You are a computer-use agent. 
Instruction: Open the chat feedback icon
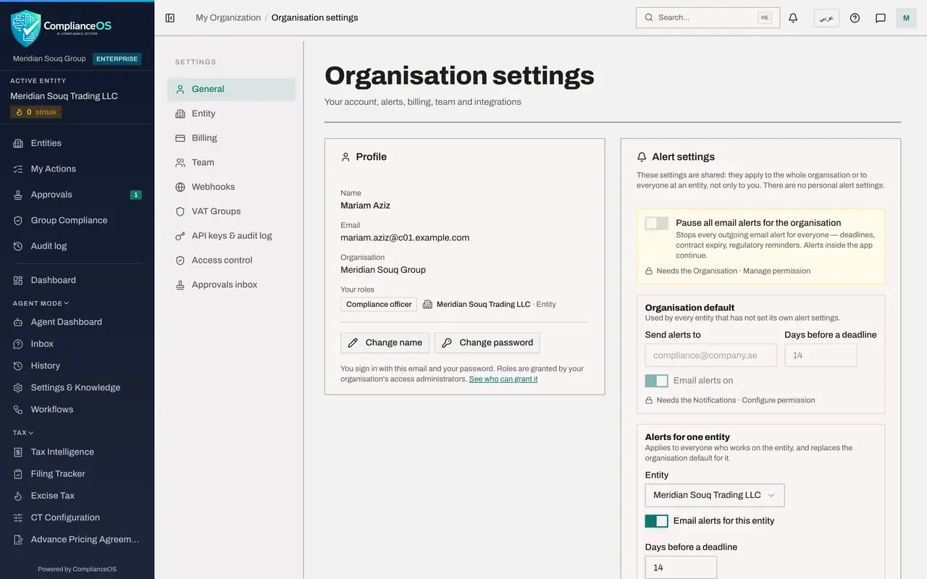click(x=881, y=18)
